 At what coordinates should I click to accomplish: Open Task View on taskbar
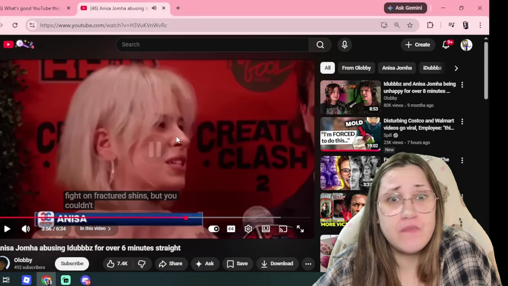click(x=6, y=280)
